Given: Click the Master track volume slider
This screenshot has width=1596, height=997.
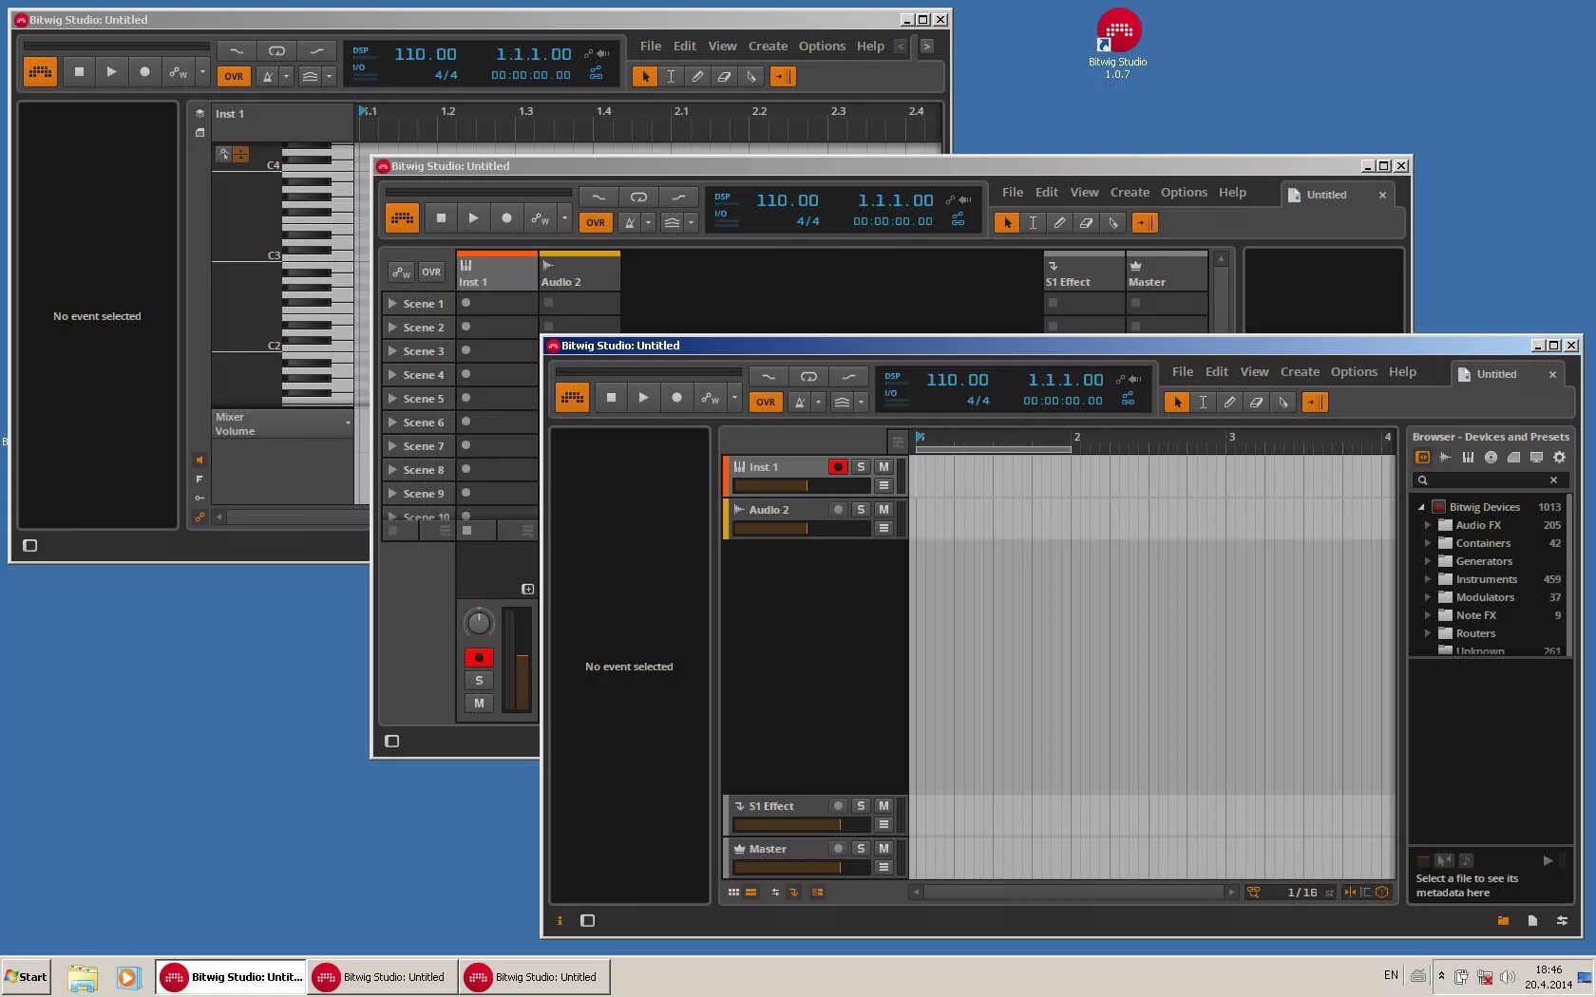Looking at the screenshot, I should pyautogui.click(x=802, y=867).
